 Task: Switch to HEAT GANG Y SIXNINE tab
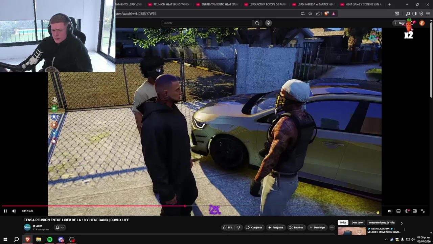click(361, 4)
